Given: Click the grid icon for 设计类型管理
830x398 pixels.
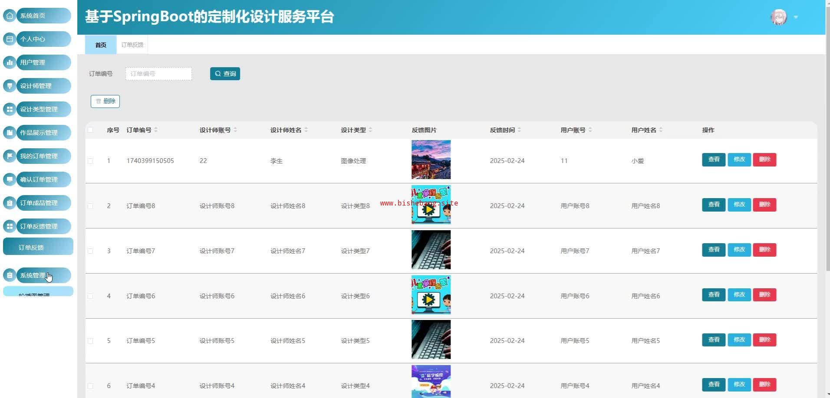Looking at the screenshot, I should (x=10, y=109).
